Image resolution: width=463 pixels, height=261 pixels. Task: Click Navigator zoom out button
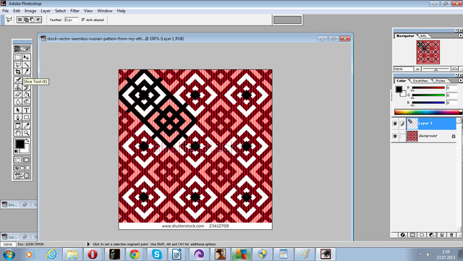click(417, 69)
